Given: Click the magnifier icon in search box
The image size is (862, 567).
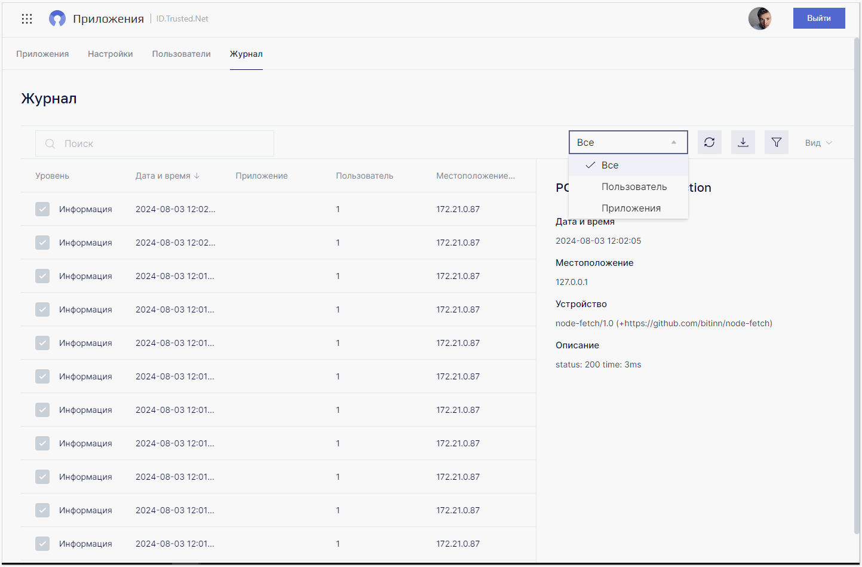Looking at the screenshot, I should click(x=50, y=143).
